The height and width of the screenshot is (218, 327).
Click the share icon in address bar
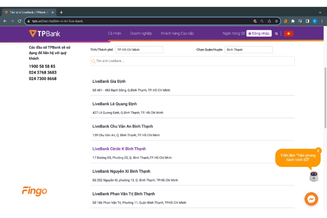[x=269, y=21]
